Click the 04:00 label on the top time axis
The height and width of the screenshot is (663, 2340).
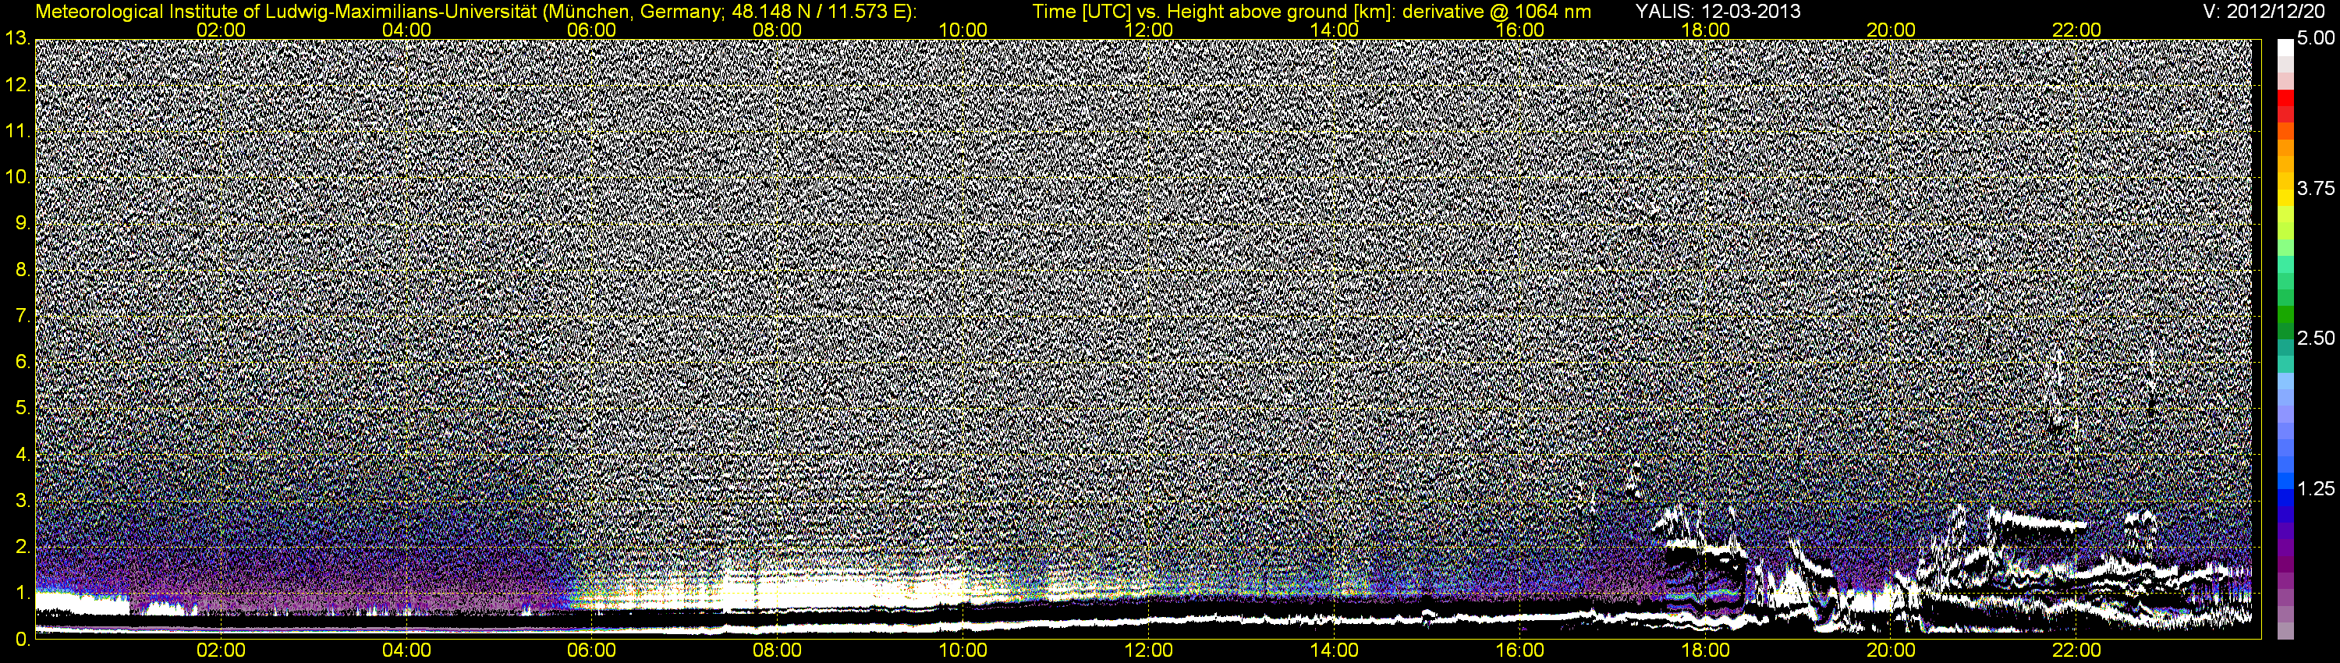pyautogui.click(x=406, y=30)
